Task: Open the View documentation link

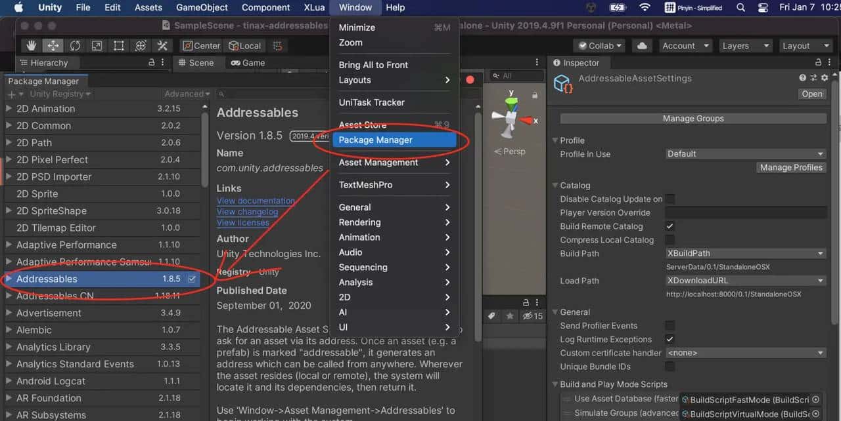Action: pos(255,201)
